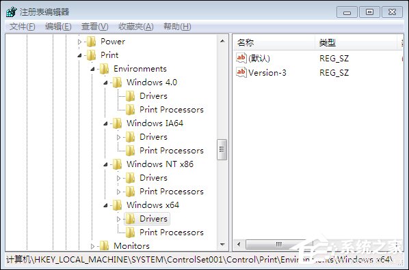Click the string value icon beside Version-3

pyautogui.click(x=241, y=72)
